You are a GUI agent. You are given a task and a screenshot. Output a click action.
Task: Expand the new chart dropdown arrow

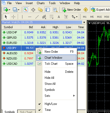(x=9, y=10)
